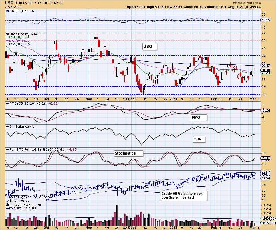
Task: Click the RSI(14) 52.15 indicator label
Action: tap(22, 11)
